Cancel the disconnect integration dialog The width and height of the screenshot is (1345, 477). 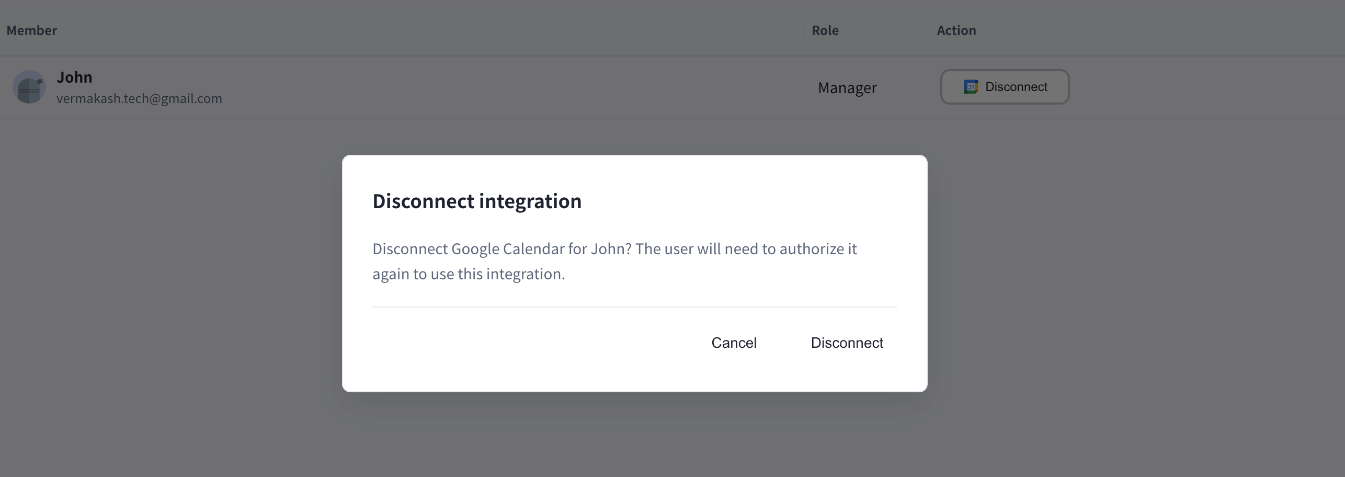tap(734, 343)
